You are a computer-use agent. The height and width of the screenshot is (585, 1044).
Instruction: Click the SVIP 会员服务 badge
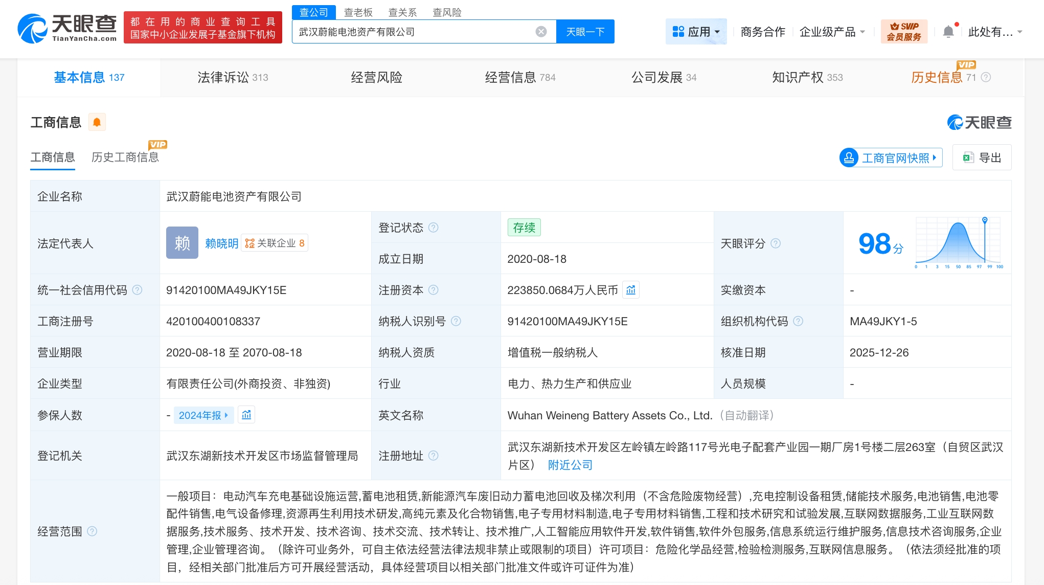(903, 32)
